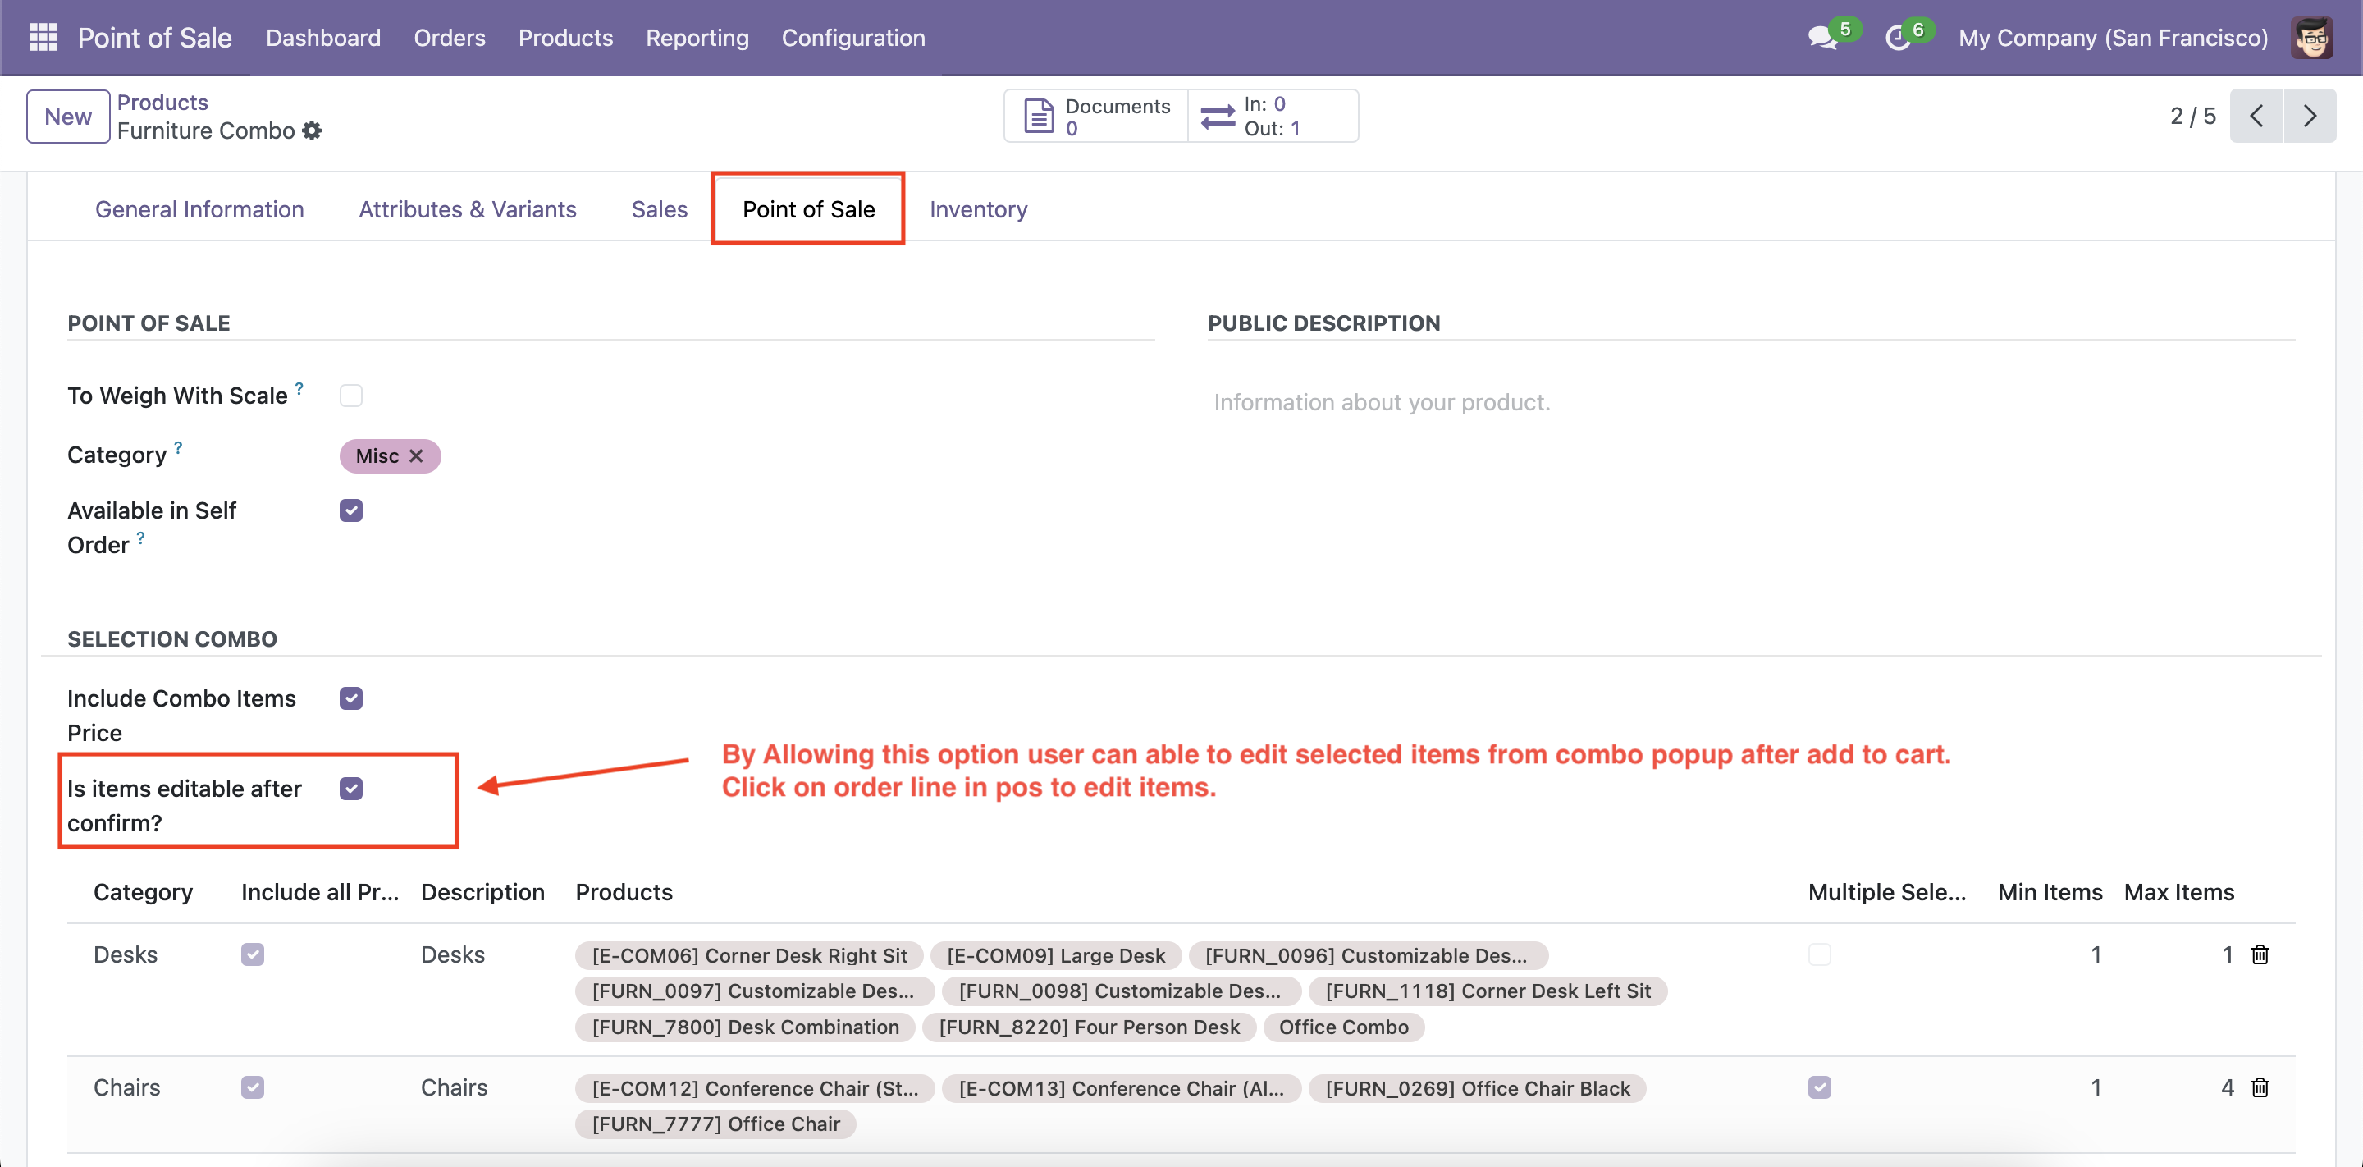2363x1167 pixels.
Task: Expand the Reporting menu
Action: [x=697, y=38]
